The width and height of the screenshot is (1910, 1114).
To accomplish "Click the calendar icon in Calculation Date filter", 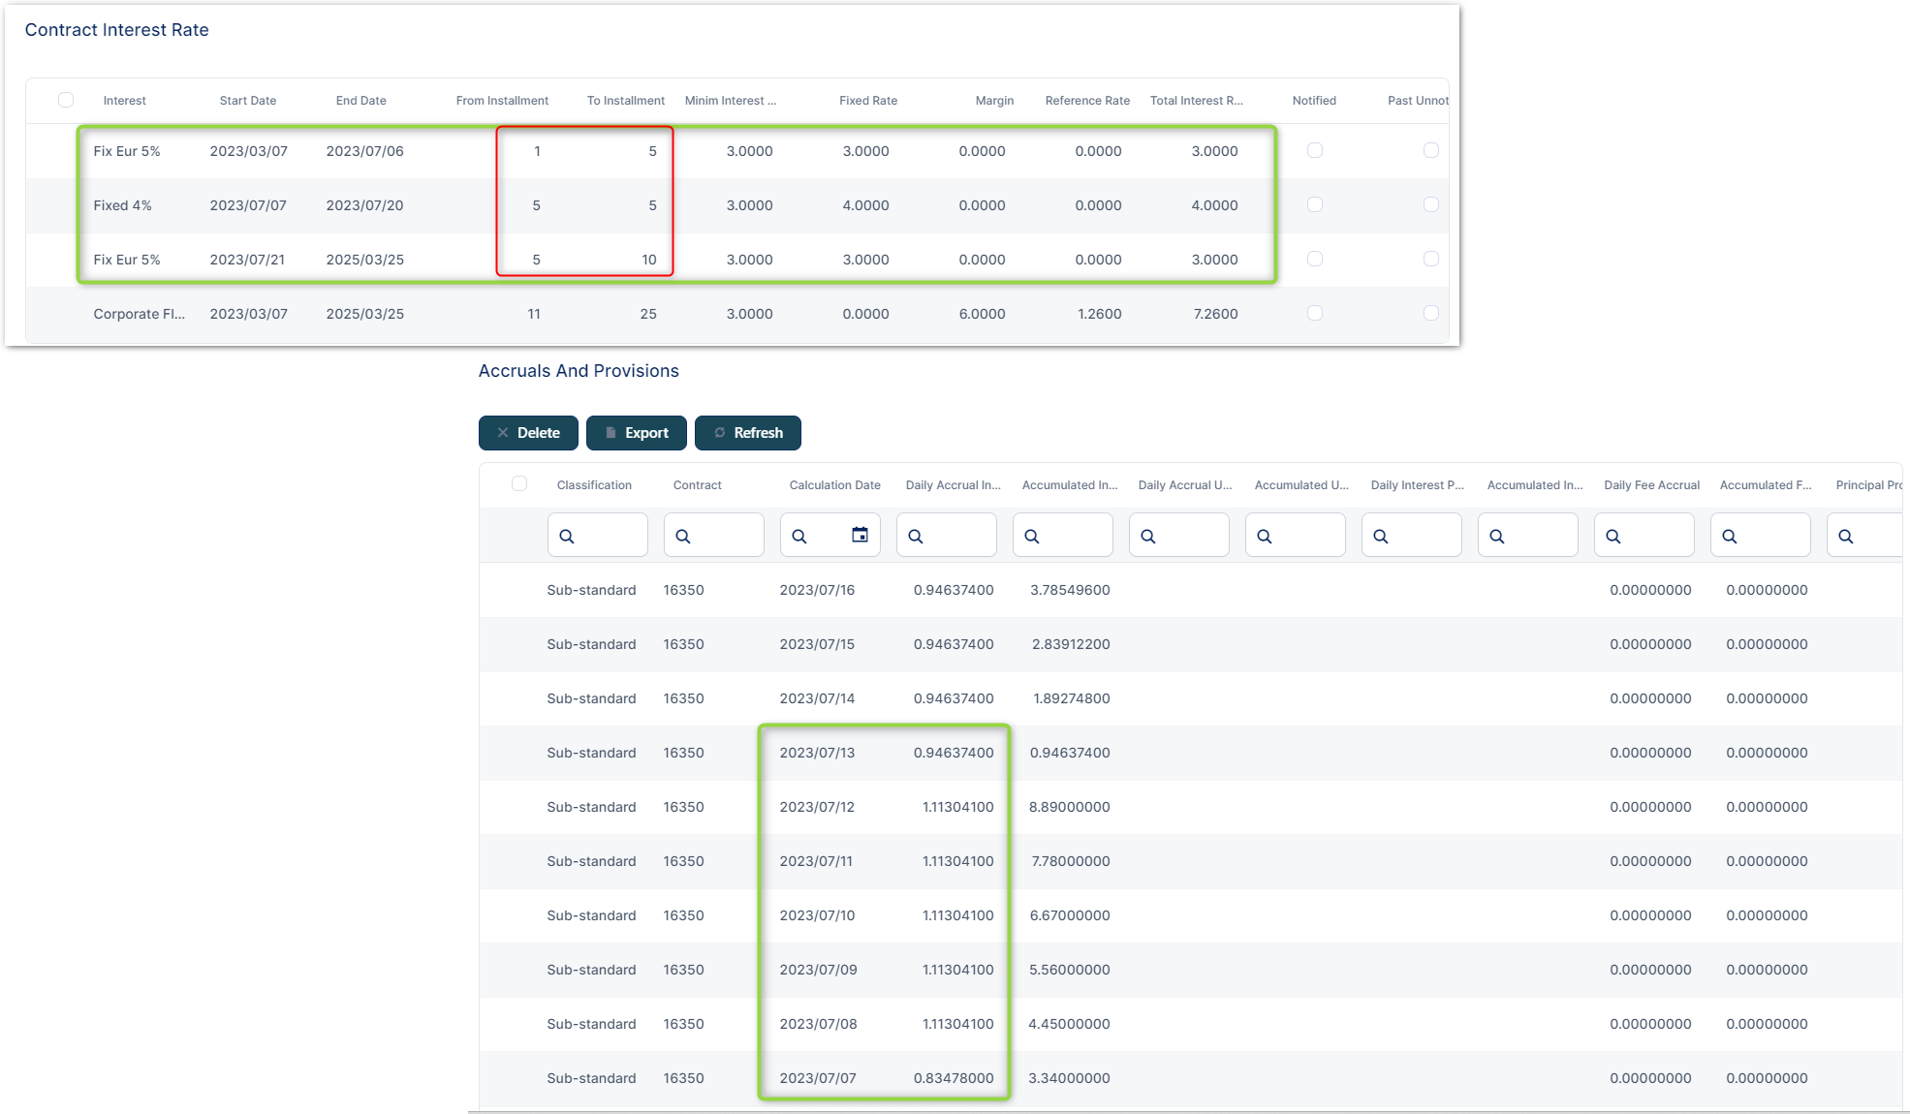I will 860,535.
